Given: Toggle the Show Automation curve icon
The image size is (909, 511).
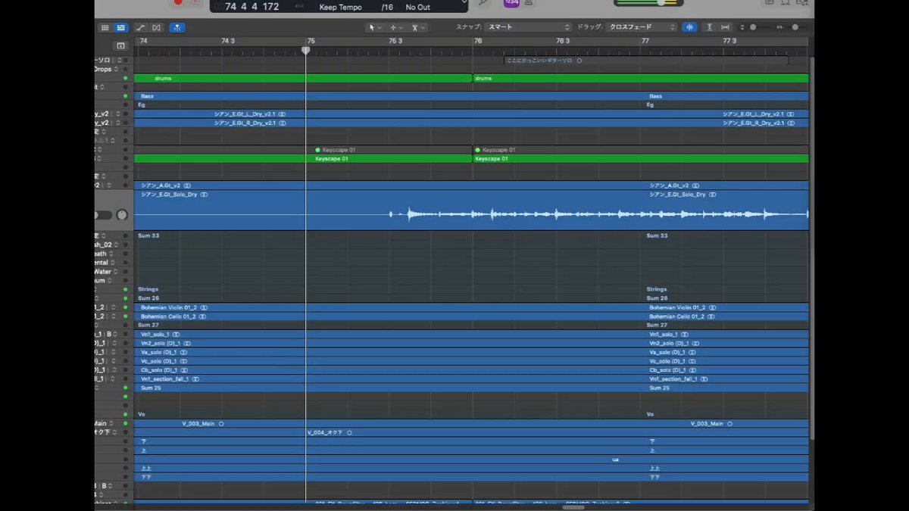Looking at the screenshot, I should [141, 27].
